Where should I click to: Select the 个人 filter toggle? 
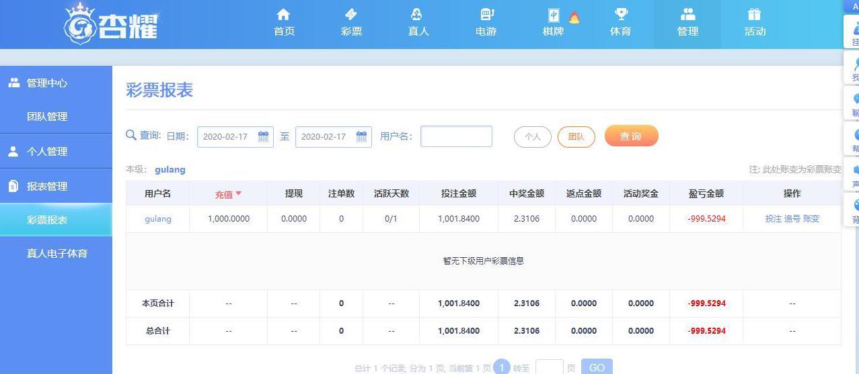pyautogui.click(x=533, y=136)
